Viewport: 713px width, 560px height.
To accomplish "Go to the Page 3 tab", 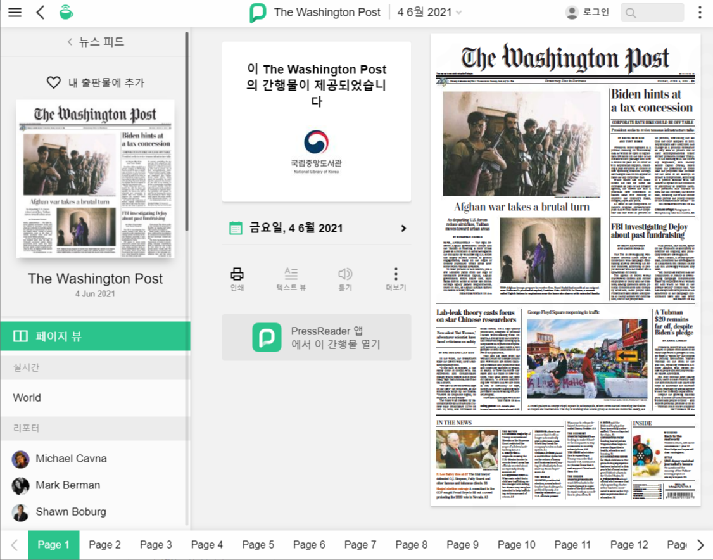I will [156, 545].
